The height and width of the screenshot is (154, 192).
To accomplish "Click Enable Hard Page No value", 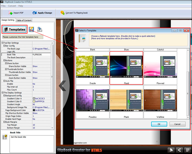I will [x=34, y=119].
